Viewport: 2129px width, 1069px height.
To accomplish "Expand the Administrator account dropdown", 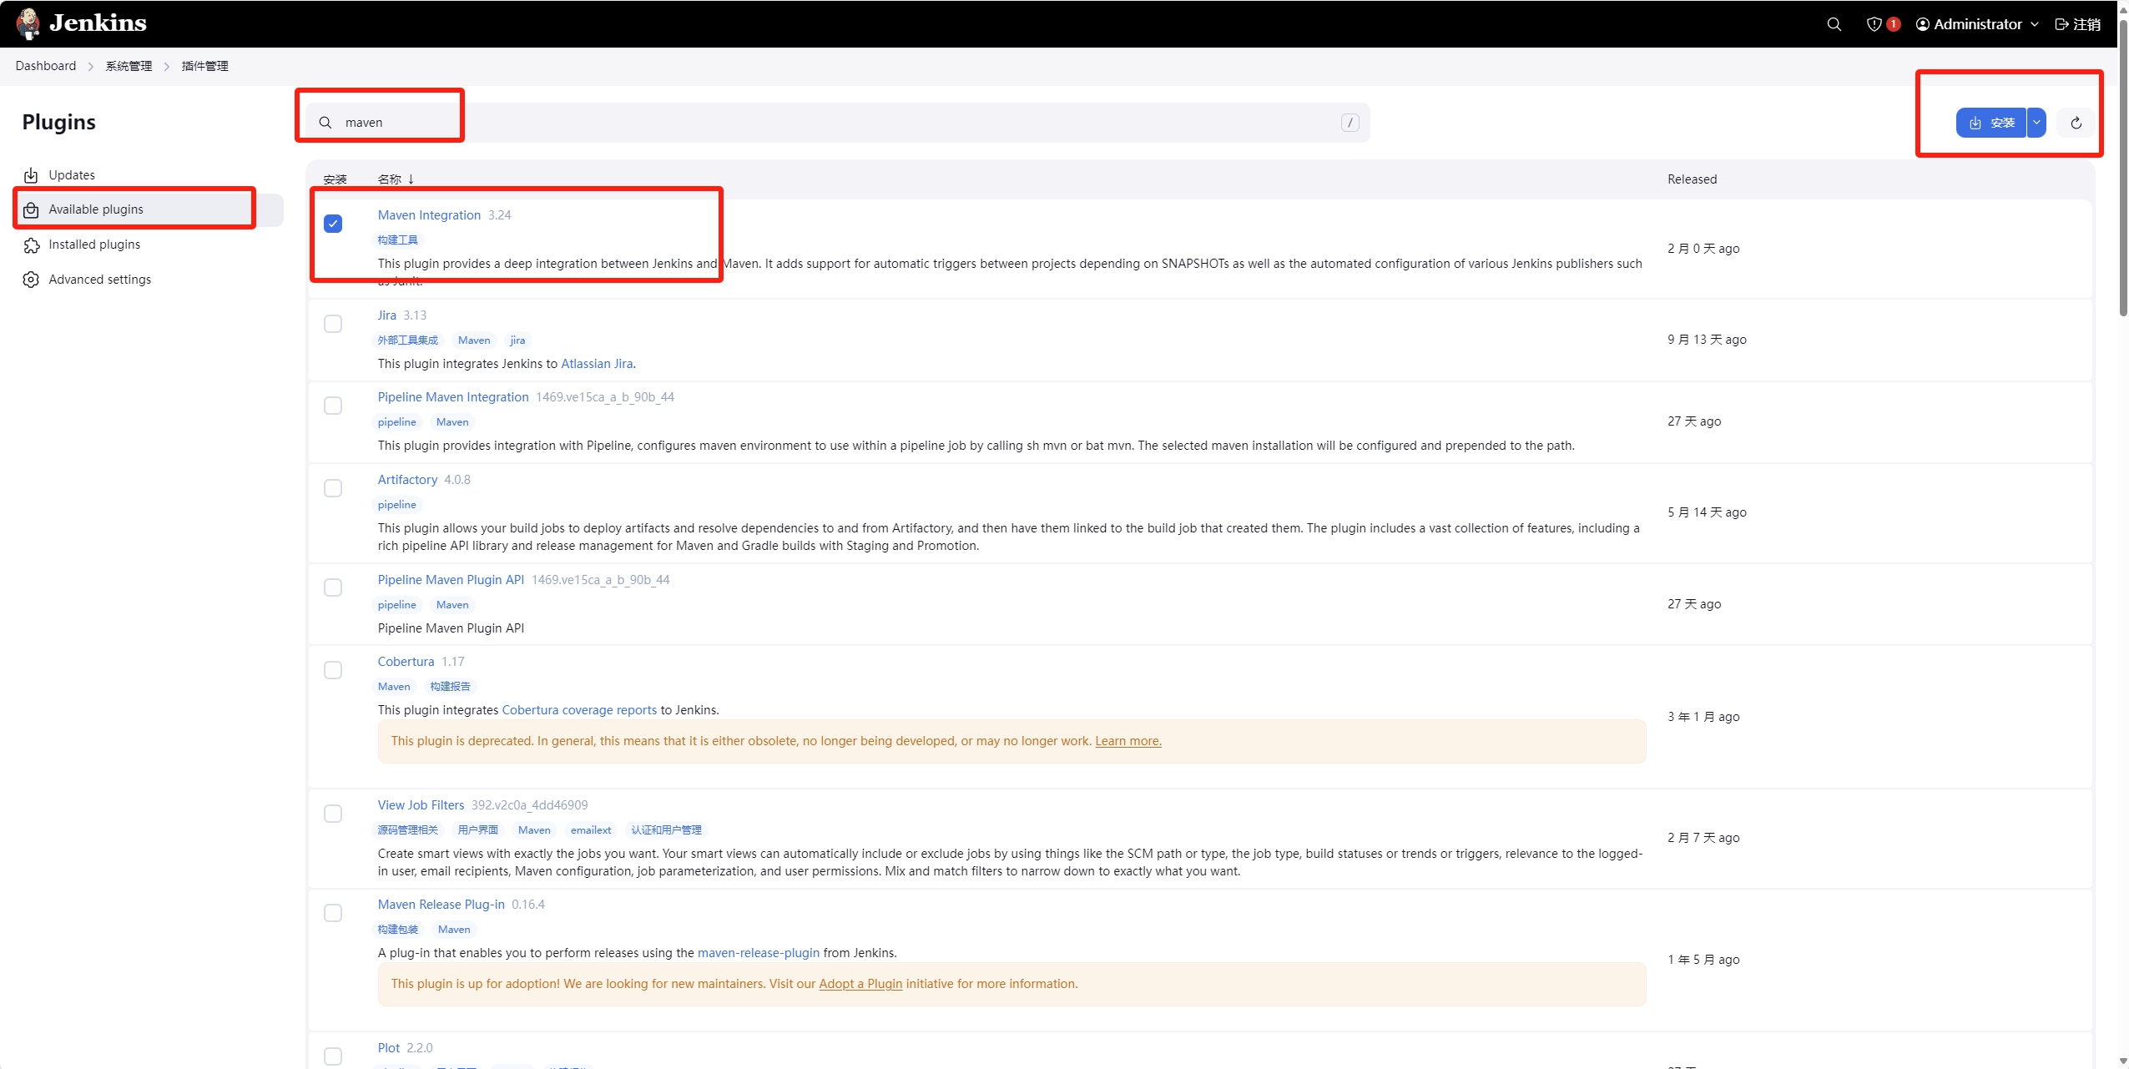I will click(x=2035, y=23).
